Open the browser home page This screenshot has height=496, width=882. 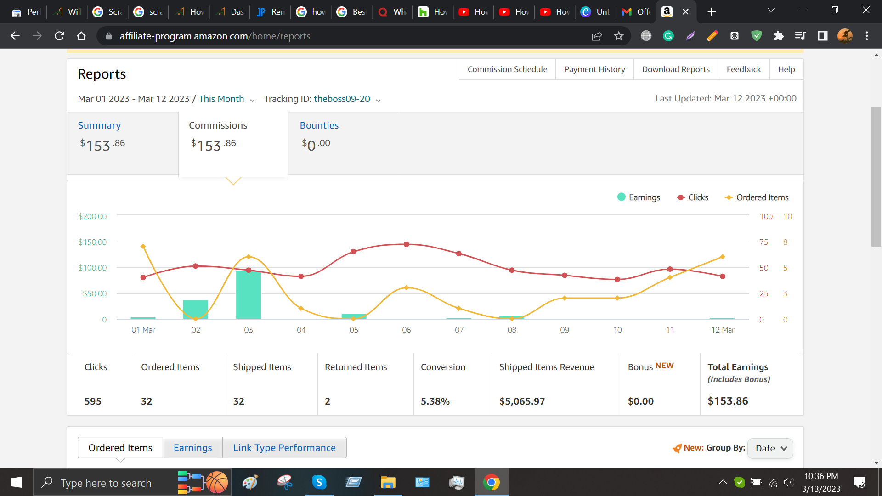81,36
